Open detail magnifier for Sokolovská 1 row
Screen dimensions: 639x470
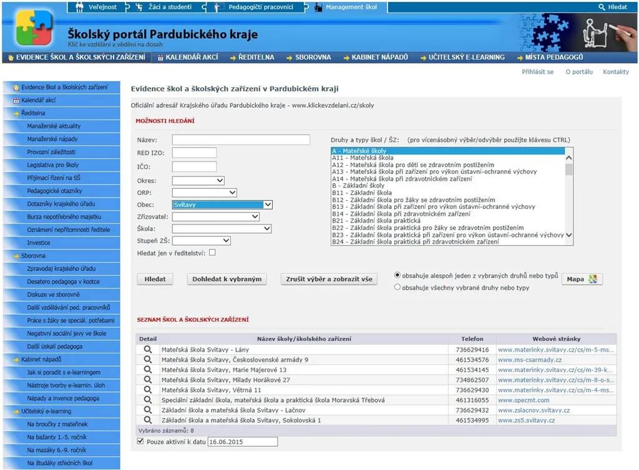pos(147,420)
